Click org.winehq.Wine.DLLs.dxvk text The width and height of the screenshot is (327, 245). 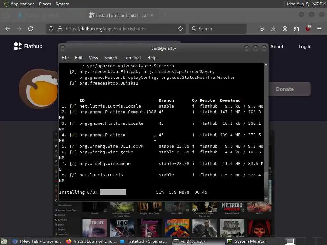111,146
